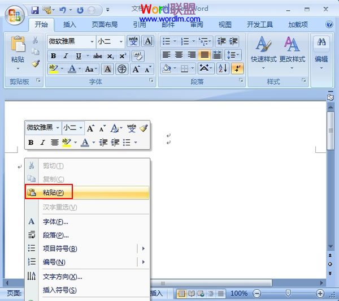Click Print Layout view button in status bar
339x301 pixels.
pos(181,294)
